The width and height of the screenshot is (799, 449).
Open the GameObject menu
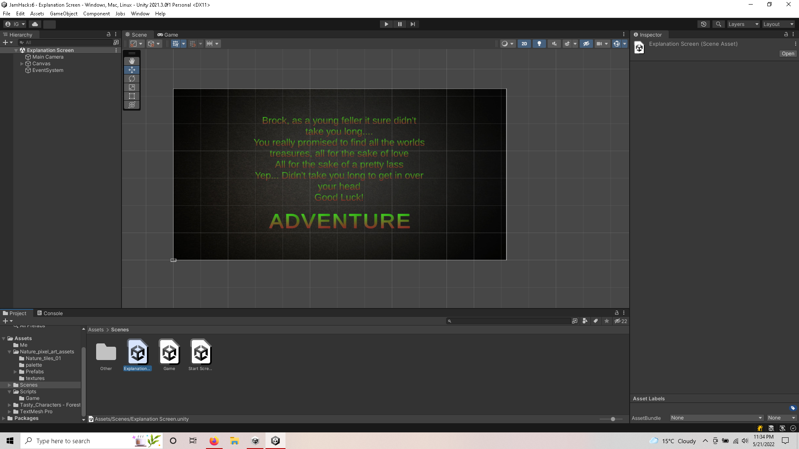pyautogui.click(x=63, y=14)
